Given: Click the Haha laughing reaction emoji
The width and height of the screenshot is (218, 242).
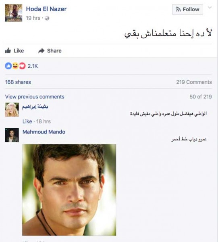Looking at the screenshot, I should point(15,66).
